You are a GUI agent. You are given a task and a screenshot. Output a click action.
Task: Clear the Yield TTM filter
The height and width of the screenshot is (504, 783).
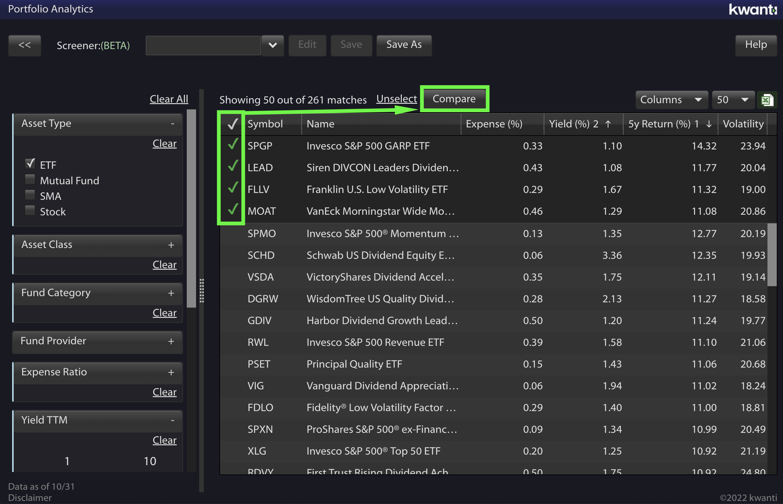[x=165, y=440]
